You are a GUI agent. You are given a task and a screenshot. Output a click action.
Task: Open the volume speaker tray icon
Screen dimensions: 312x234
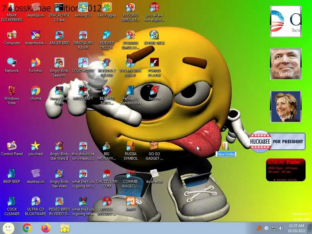[281, 228]
